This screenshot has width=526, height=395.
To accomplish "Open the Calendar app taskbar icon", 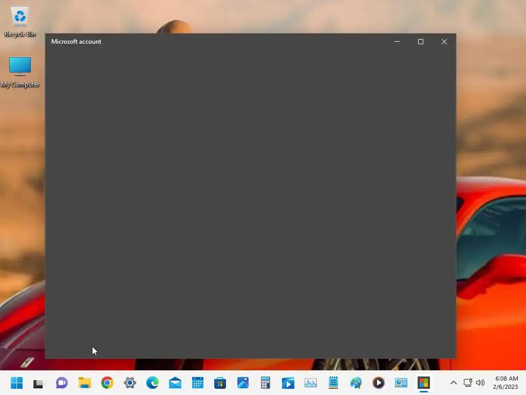I will click(198, 383).
